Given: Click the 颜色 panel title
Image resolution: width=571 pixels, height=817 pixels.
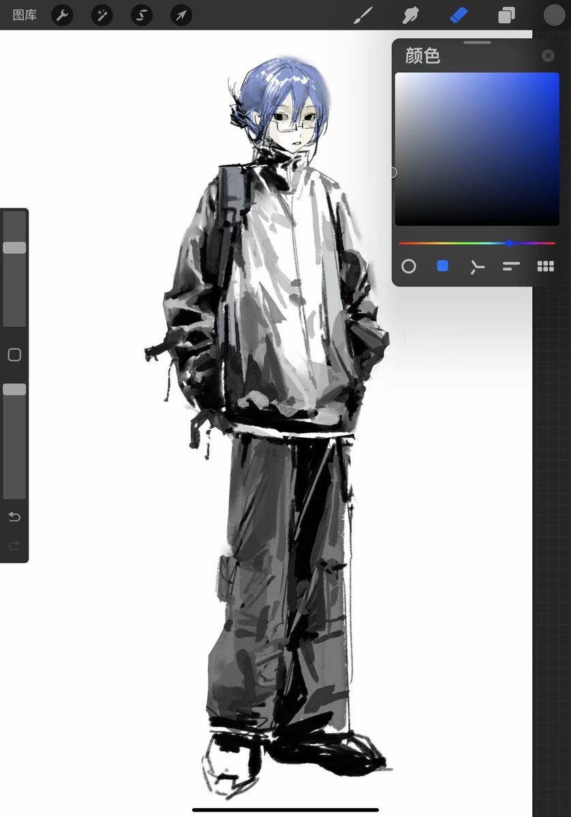Looking at the screenshot, I should pos(422,56).
